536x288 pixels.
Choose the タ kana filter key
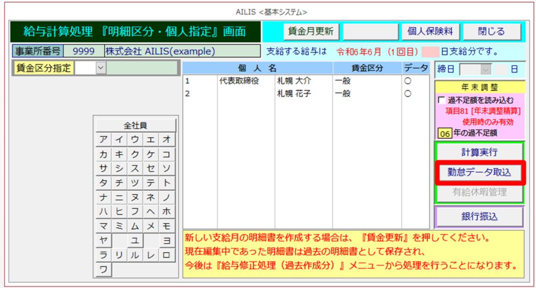(x=104, y=183)
